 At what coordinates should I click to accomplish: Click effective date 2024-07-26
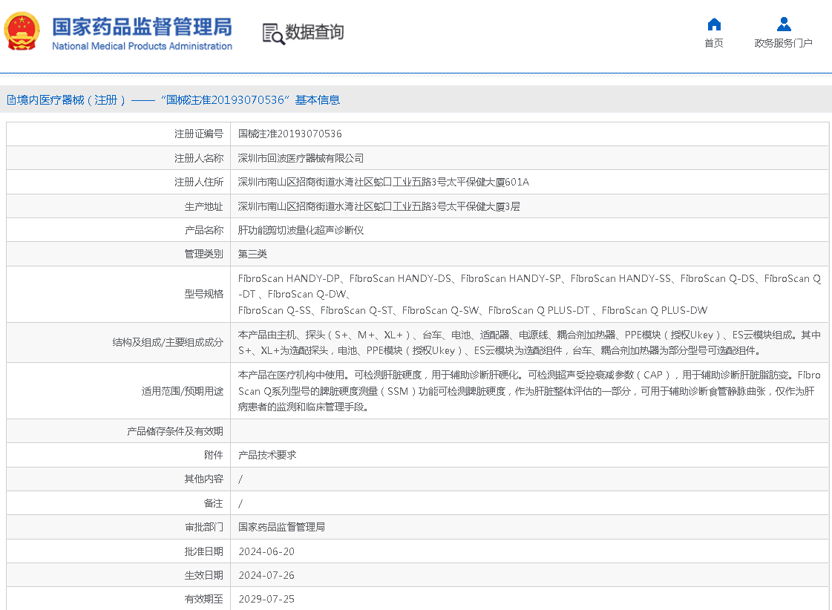pos(266,576)
